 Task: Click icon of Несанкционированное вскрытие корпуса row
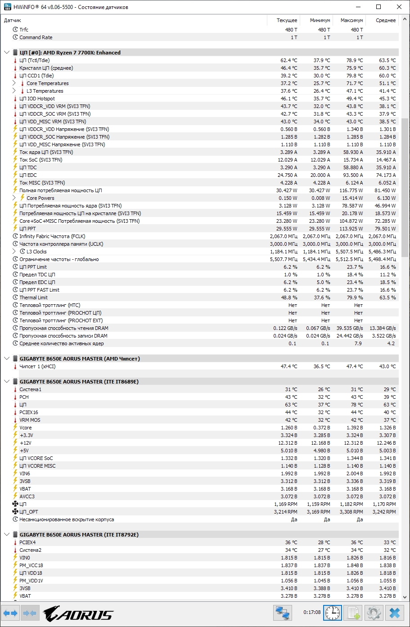pos(15,519)
